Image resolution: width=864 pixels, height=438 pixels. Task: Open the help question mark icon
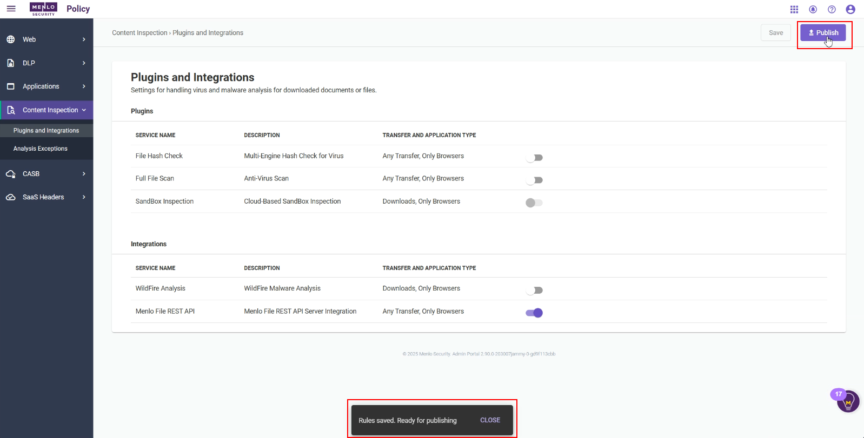(x=832, y=9)
